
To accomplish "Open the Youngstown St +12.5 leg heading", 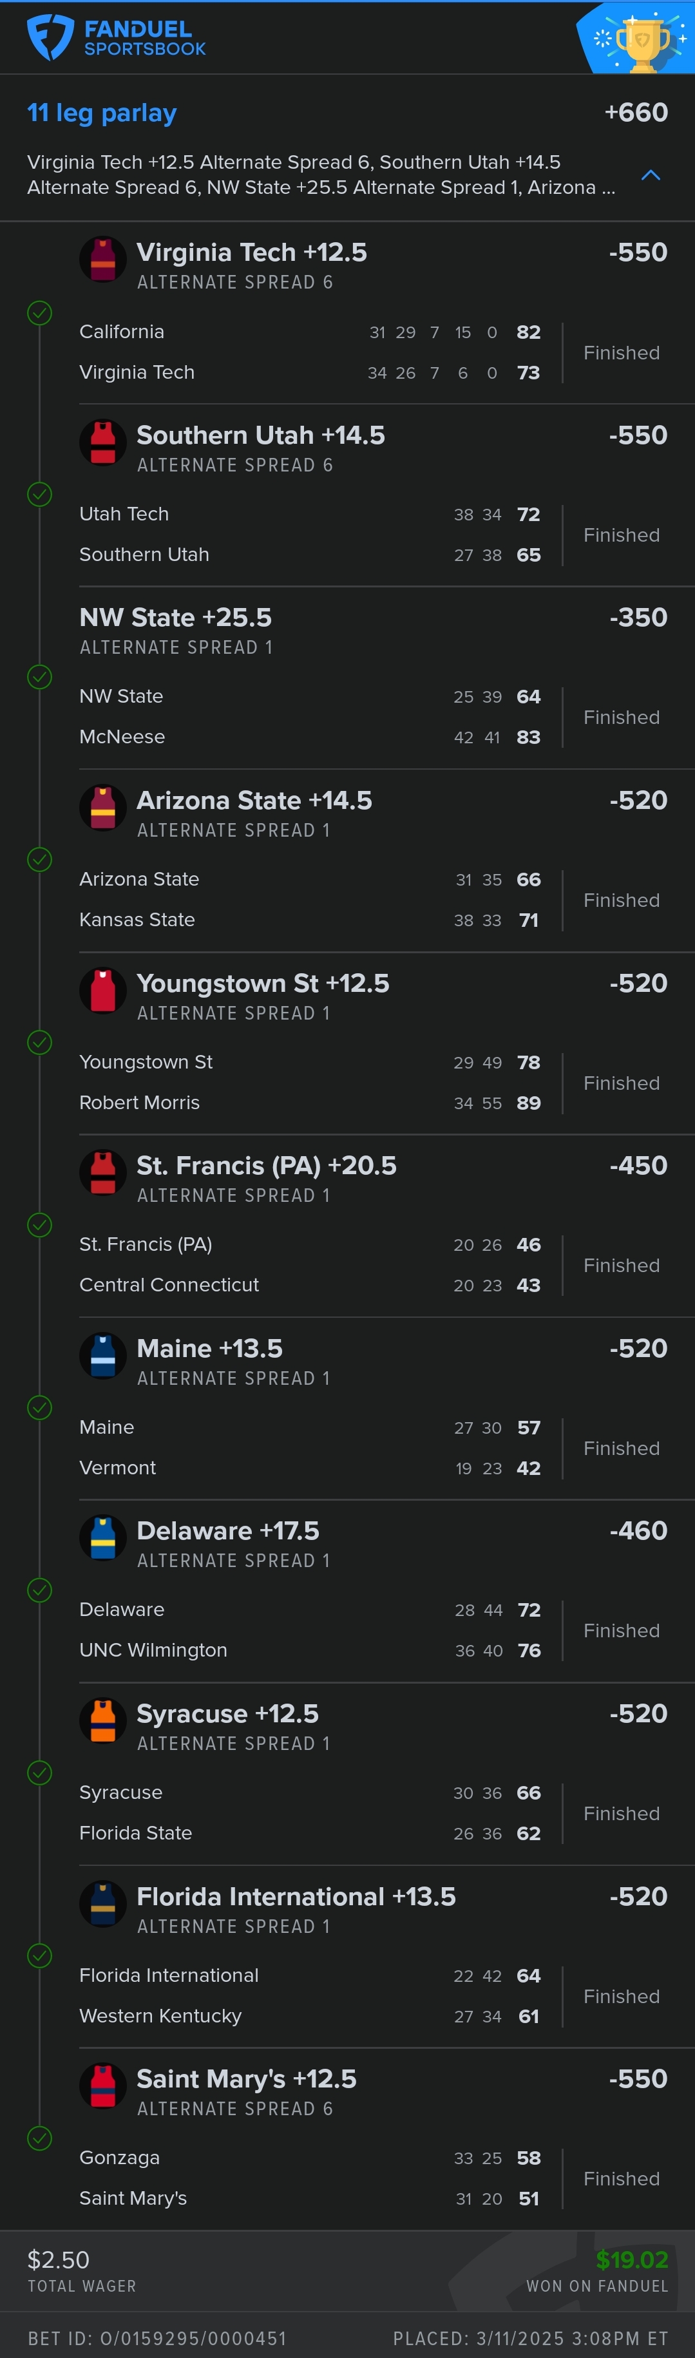I will pos(263,983).
